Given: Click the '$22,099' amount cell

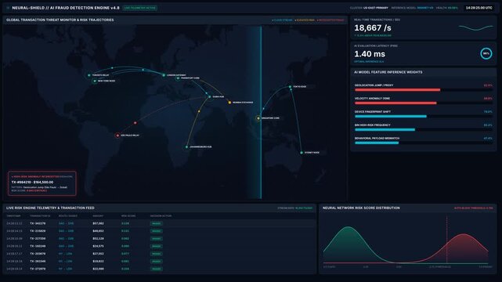Looking at the screenshot, I should [x=98, y=269].
